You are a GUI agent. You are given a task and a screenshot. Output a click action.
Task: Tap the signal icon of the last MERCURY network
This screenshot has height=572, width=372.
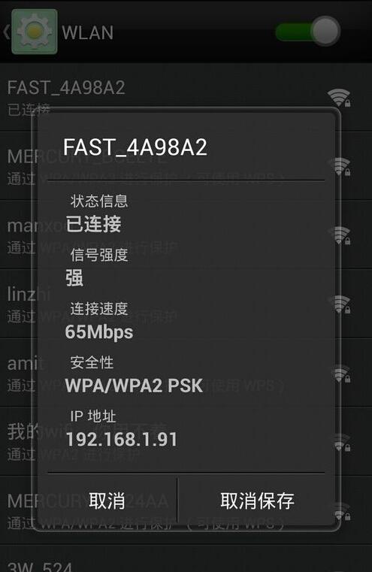340,511
